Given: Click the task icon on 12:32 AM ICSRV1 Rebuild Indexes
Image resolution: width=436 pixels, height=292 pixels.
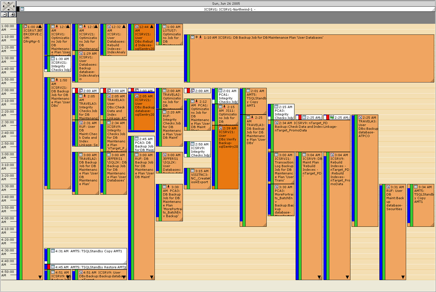Looking at the screenshot, I should point(109,27).
